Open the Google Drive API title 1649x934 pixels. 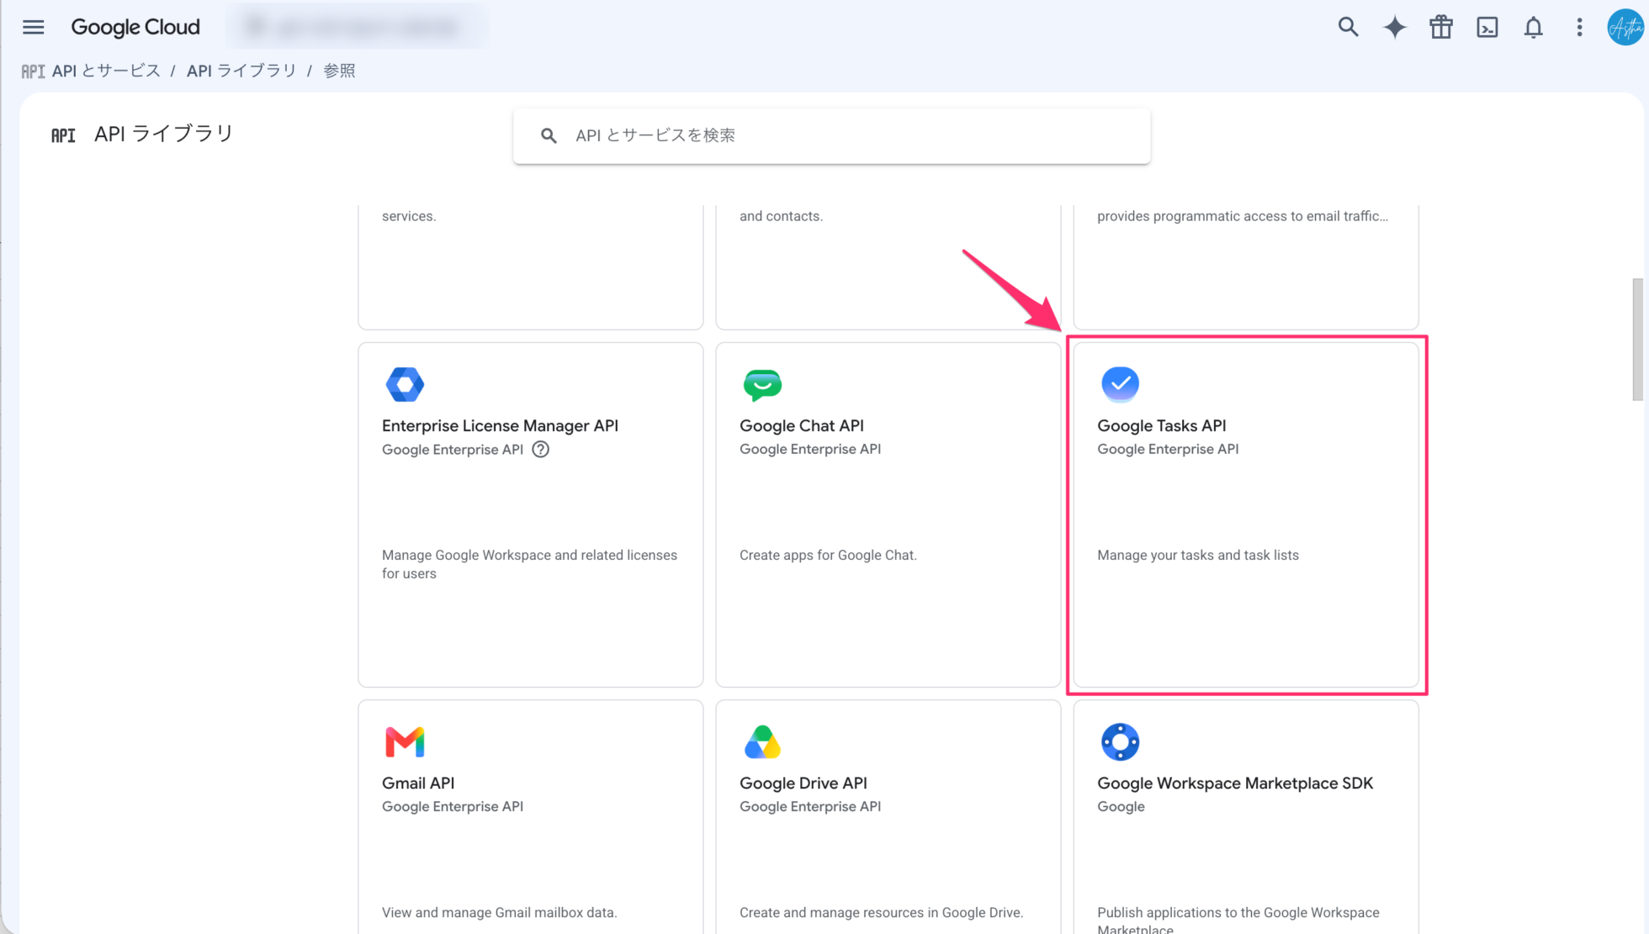point(803,783)
